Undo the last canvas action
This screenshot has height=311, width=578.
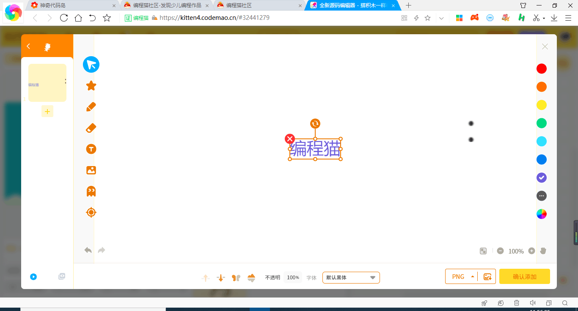88,250
